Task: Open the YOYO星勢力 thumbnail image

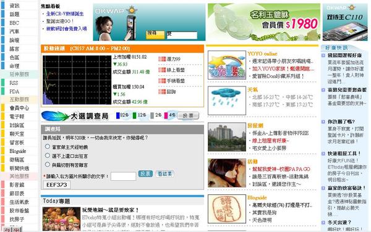Action: [x=227, y=65]
